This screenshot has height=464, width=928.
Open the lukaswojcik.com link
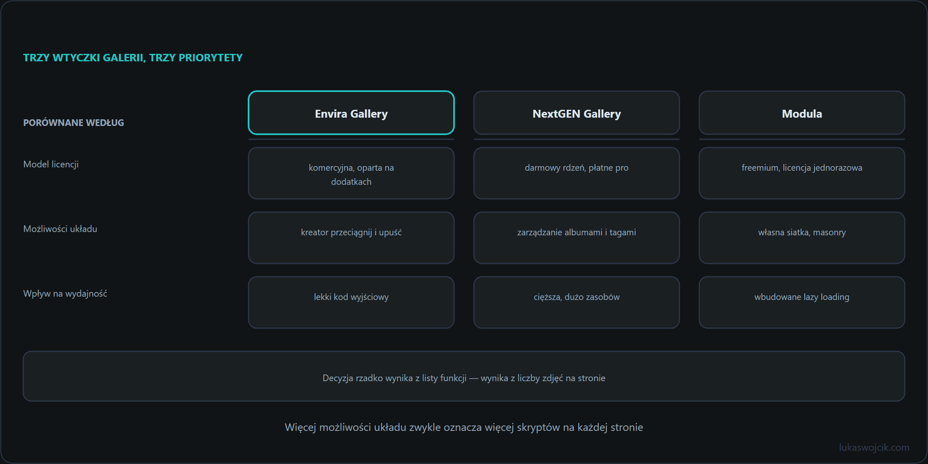pos(874,447)
